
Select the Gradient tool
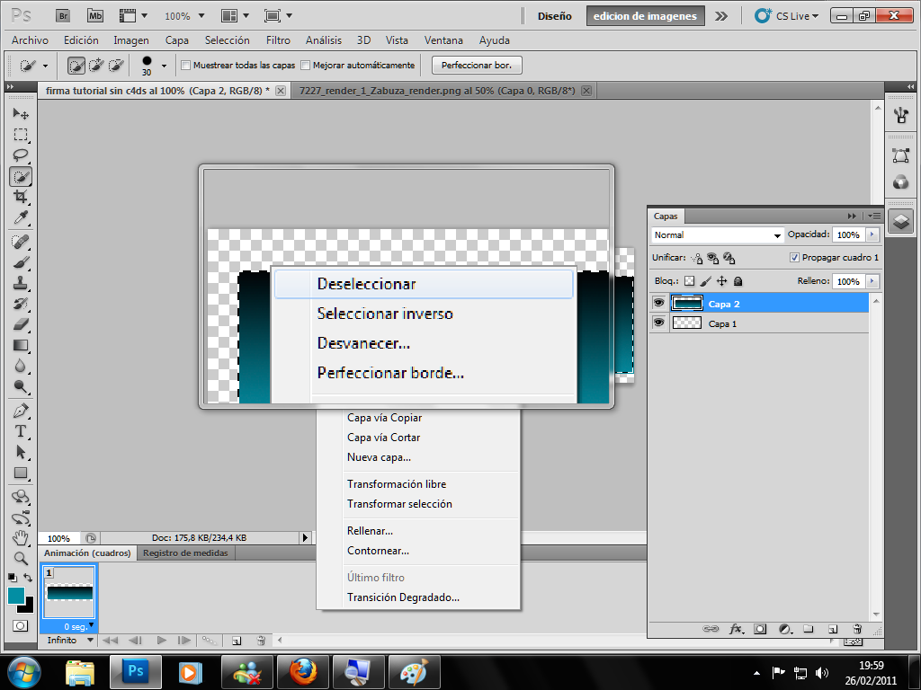pyautogui.click(x=21, y=345)
